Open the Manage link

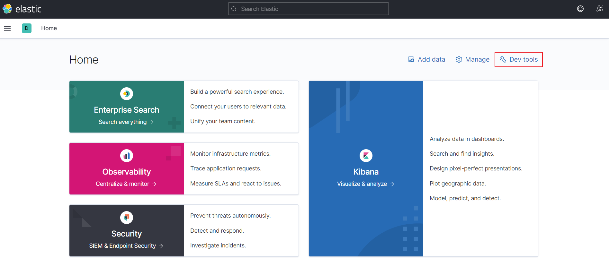(472, 59)
